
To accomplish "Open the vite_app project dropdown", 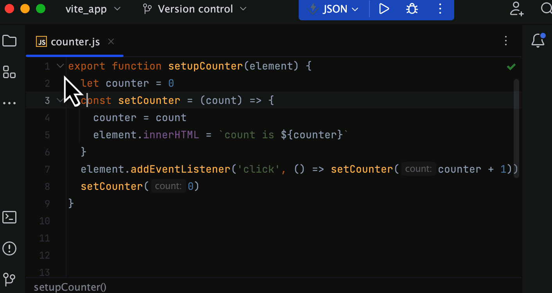I will pyautogui.click(x=93, y=9).
